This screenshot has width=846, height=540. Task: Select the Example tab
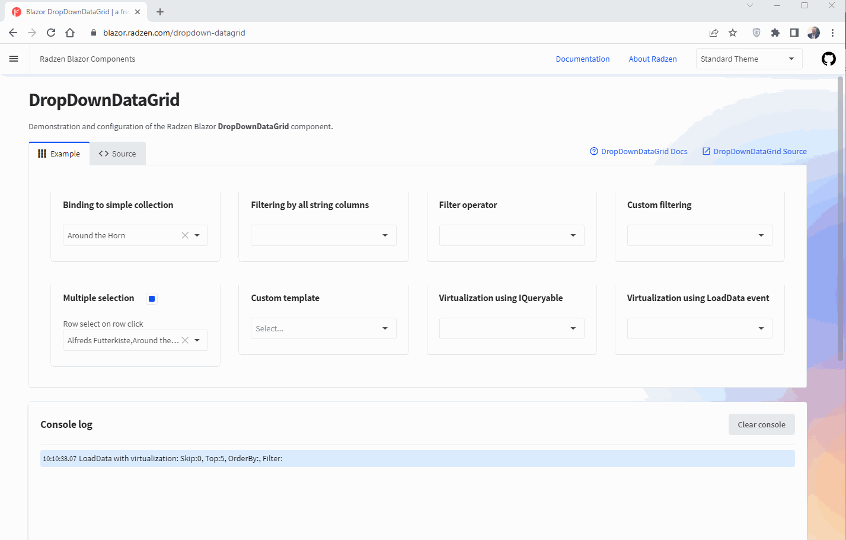pos(59,153)
